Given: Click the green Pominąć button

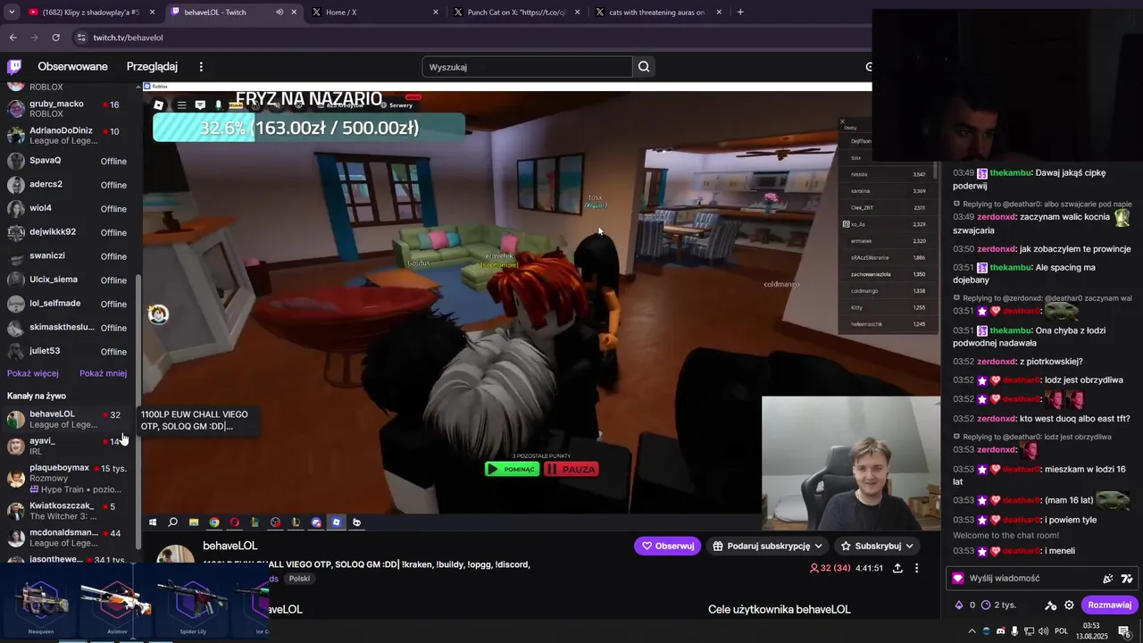Looking at the screenshot, I should 512,469.
